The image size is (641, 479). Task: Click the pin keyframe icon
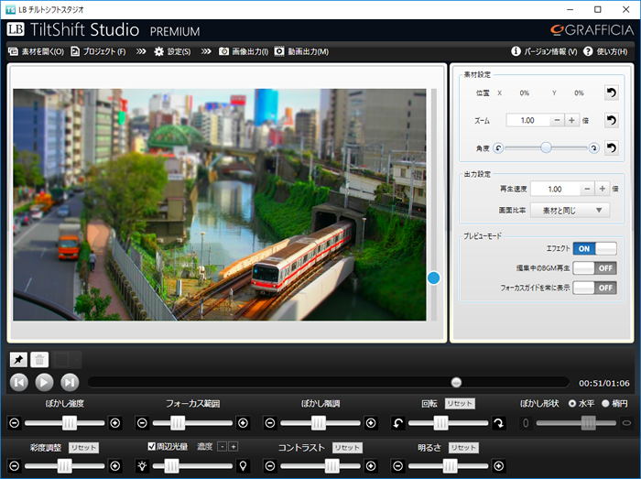(x=18, y=360)
